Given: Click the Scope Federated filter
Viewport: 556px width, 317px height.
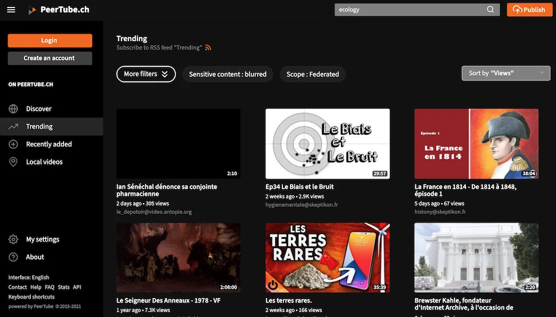Looking at the screenshot, I should click(313, 74).
